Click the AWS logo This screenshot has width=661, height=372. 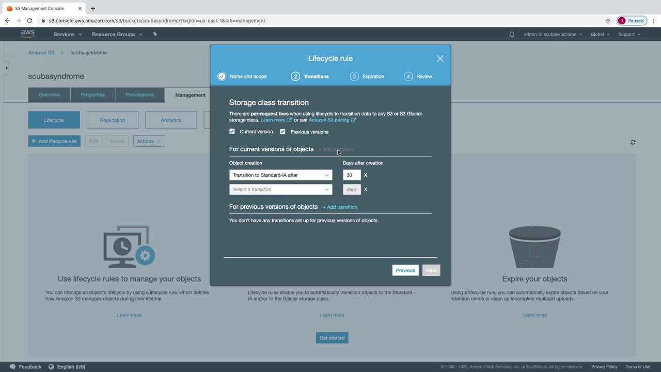tap(27, 34)
